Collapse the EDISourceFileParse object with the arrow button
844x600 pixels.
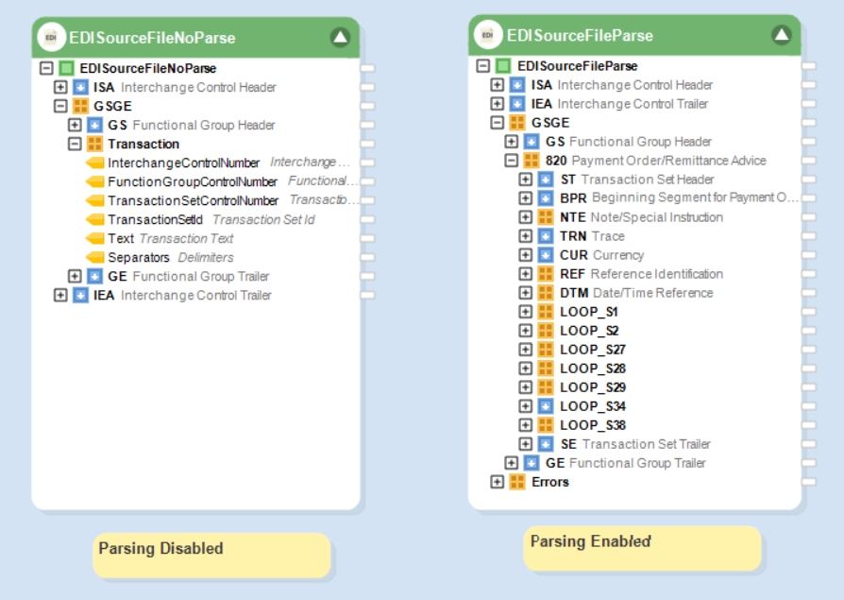[x=781, y=35]
